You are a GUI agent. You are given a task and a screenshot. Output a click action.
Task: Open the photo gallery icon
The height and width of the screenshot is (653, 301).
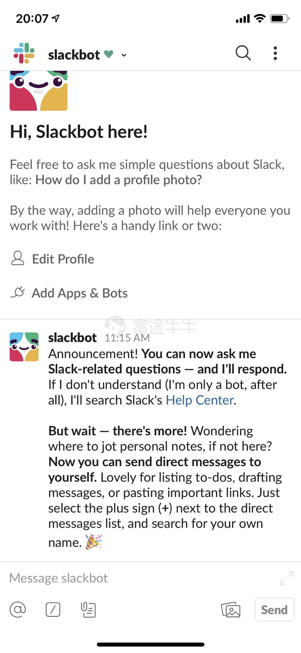pos(231,609)
